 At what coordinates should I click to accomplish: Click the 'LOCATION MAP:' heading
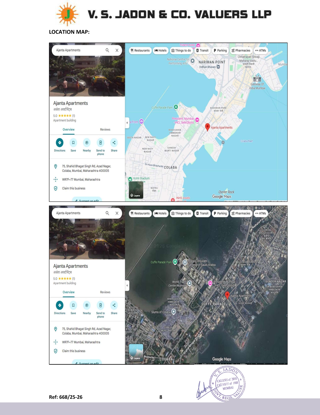(x=69, y=32)
